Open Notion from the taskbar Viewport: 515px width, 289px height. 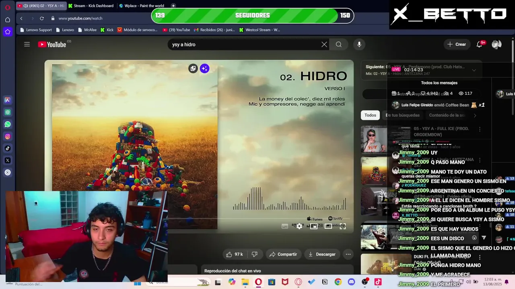click(x=325, y=282)
